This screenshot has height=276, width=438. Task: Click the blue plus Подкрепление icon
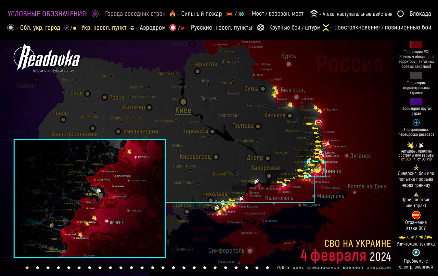click(x=416, y=122)
